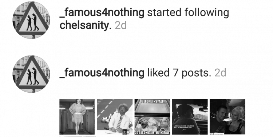Click the 2d timestamp after chelsanity
Screen dimensions: 273x137
[x=120, y=26]
